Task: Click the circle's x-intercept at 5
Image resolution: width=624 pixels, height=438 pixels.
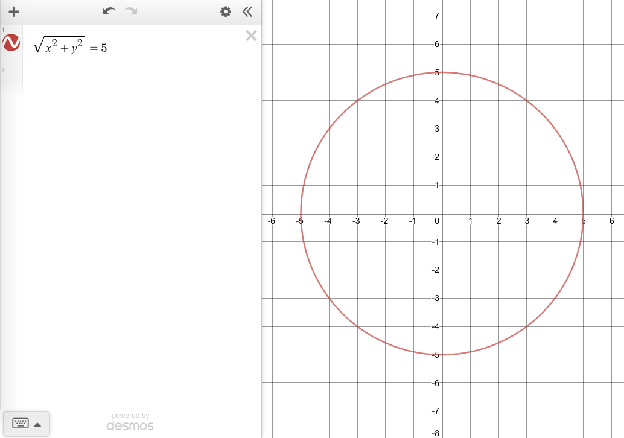Action: (x=583, y=214)
